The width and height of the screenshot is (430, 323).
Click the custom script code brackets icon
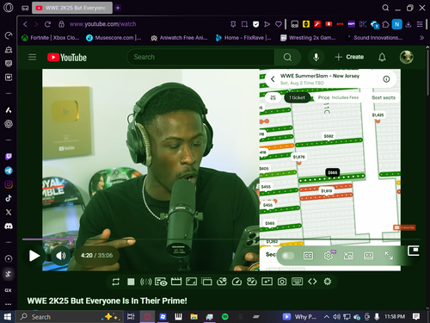point(312,282)
